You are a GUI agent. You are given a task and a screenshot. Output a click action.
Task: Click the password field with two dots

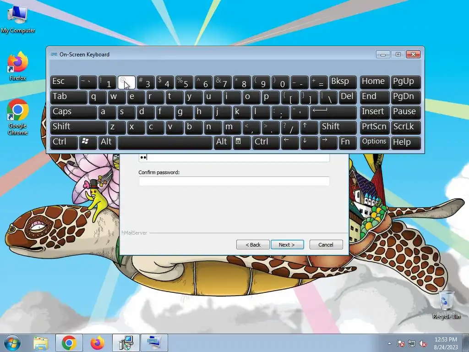point(234,158)
